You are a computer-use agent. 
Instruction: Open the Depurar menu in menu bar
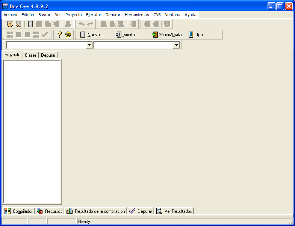(x=113, y=15)
